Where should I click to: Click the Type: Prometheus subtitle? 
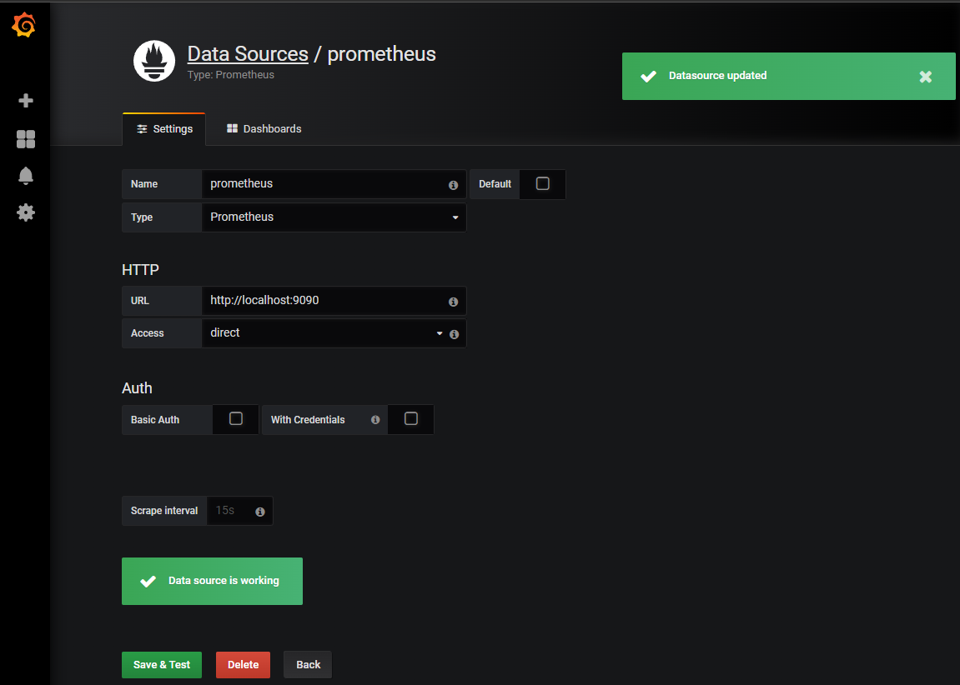[231, 75]
